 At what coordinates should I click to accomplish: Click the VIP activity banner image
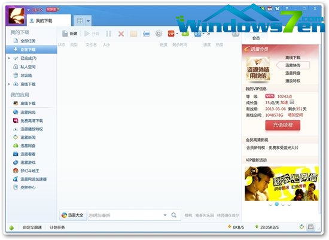point(282,184)
